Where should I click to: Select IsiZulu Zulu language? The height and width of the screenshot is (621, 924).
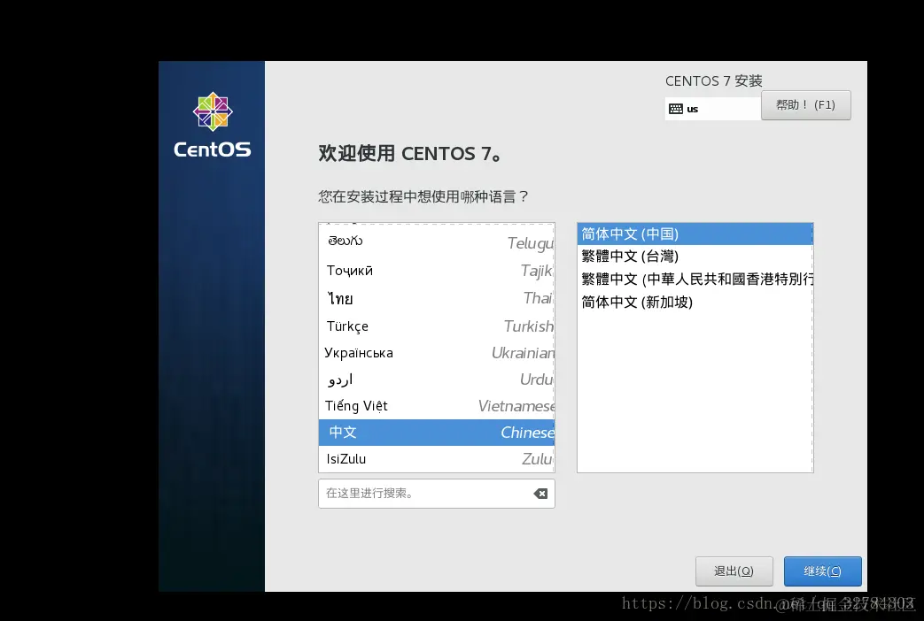click(x=437, y=458)
